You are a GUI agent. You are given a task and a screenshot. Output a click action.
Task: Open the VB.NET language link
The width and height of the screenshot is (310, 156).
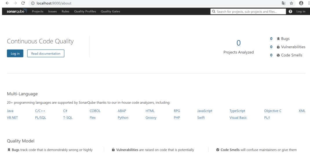(12, 118)
